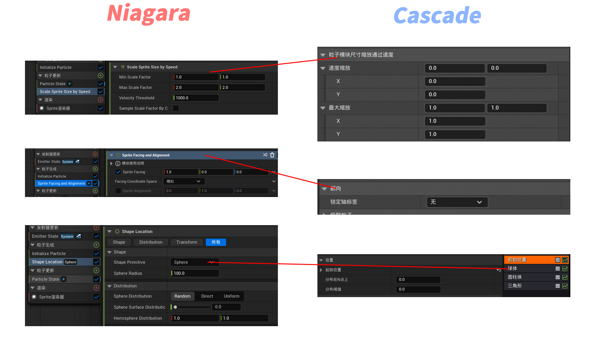Click shuffle icon in Sprite Facing header

click(x=265, y=155)
